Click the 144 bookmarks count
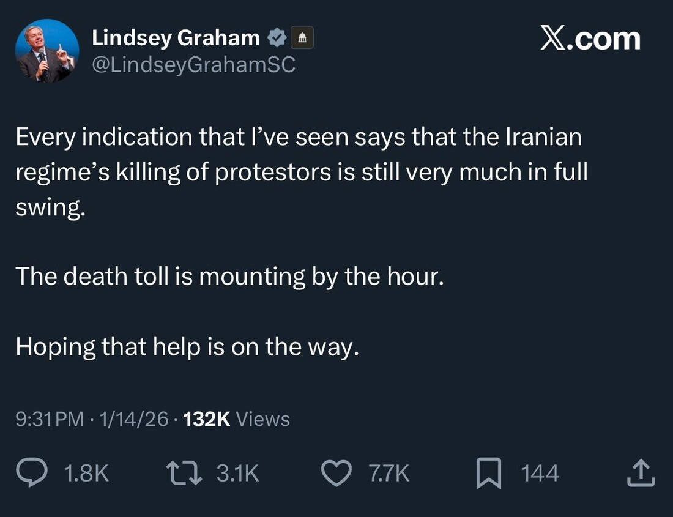 (x=540, y=474)
